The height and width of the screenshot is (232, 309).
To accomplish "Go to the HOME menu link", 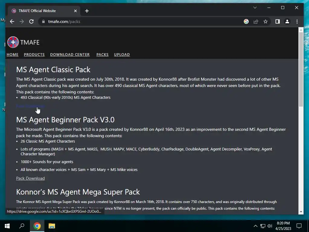I will point(12,54).
